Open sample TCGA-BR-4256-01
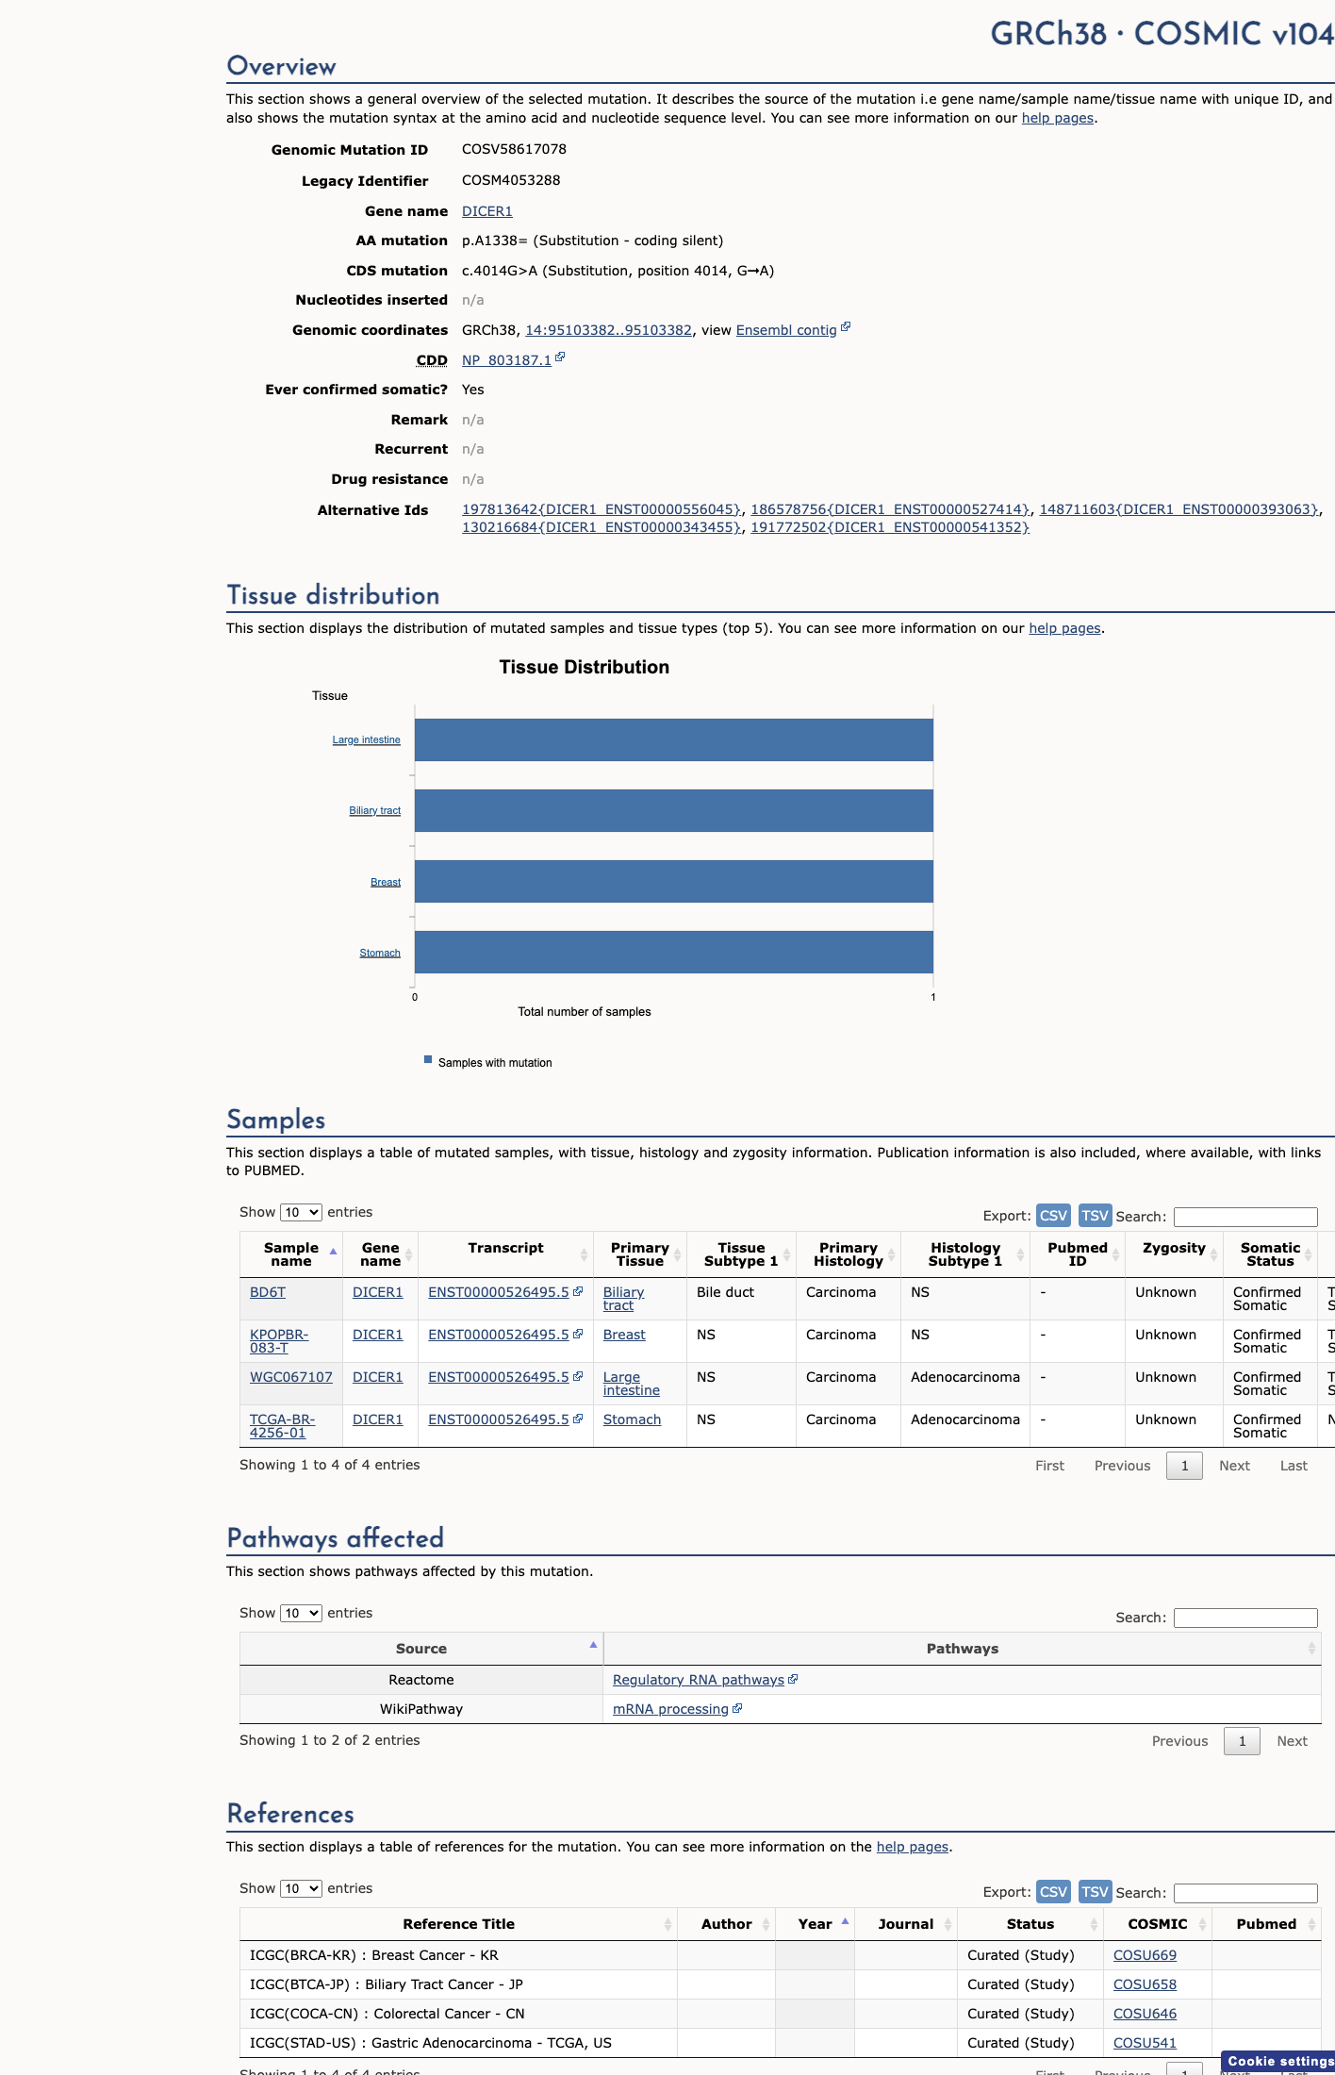 coord(283,1426)
